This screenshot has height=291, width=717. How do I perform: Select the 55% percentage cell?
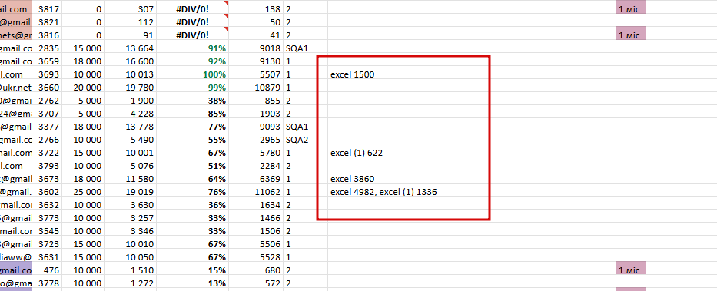(193, 140)
